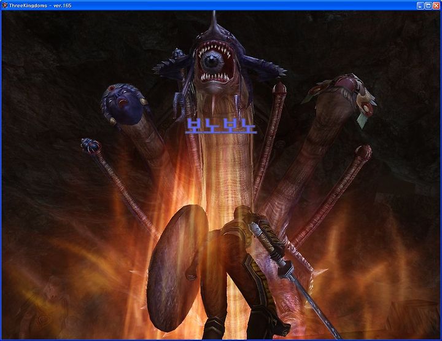Viewport: 442px width, 341px height.
Task: Click the blue Korean text 보노보노
Action: pyautogui.click(x=221, y=126)
